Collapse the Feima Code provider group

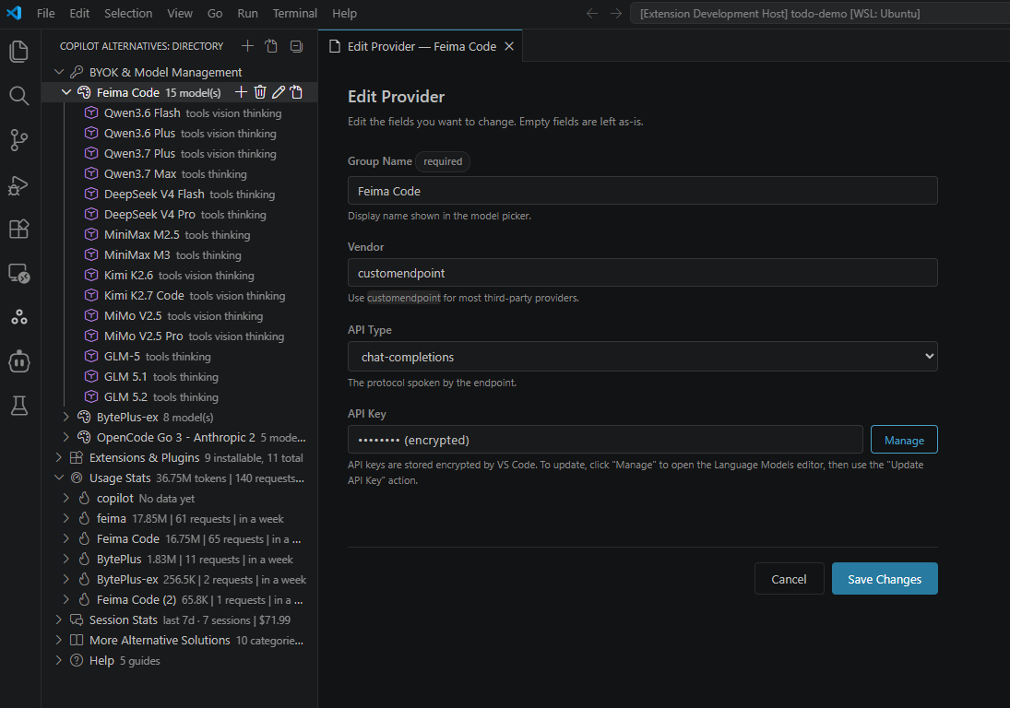(x=65, y=92)
